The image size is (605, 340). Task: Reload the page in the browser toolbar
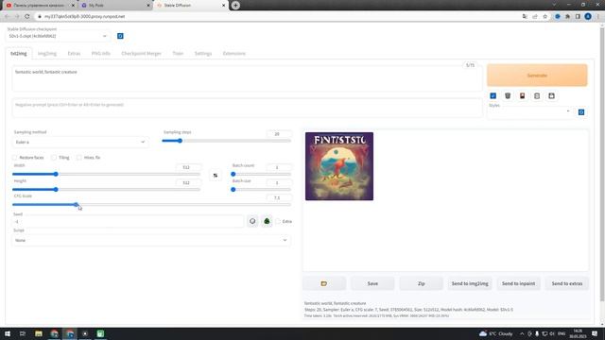pos(27,17)
